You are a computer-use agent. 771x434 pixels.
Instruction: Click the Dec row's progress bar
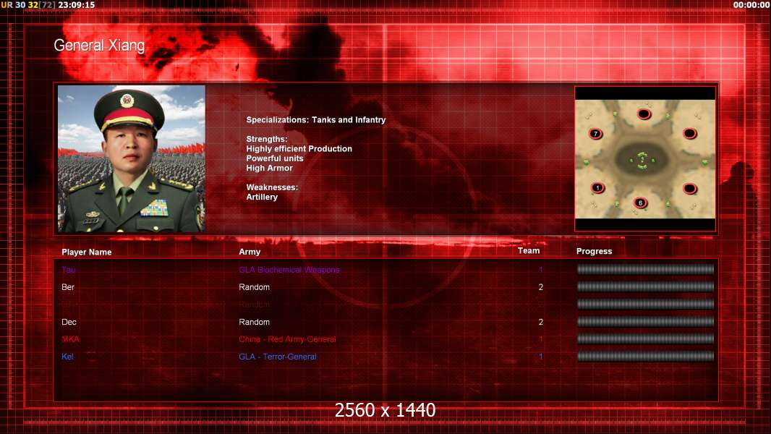click(645, 322)
